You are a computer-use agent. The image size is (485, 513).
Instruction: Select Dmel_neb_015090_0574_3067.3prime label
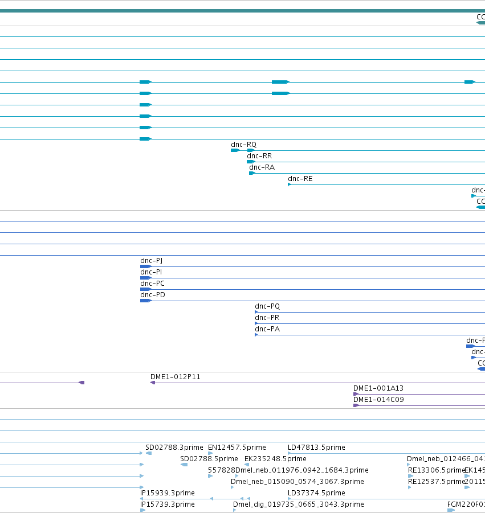(297, 482)
